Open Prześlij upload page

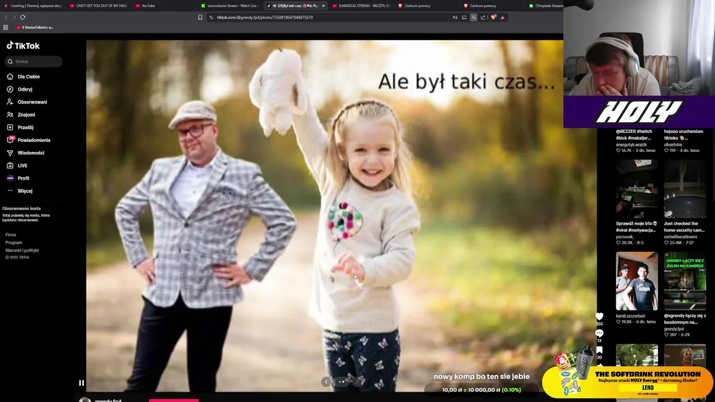tap(25, 127)
